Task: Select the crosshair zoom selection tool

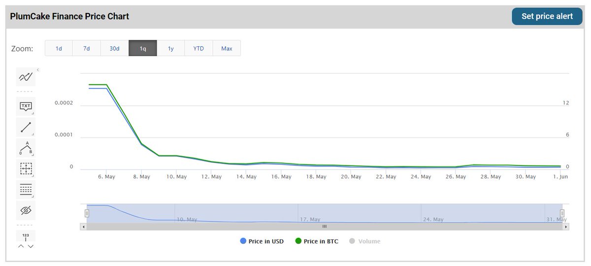Action: pyautogui.click(x=26, y=168)
